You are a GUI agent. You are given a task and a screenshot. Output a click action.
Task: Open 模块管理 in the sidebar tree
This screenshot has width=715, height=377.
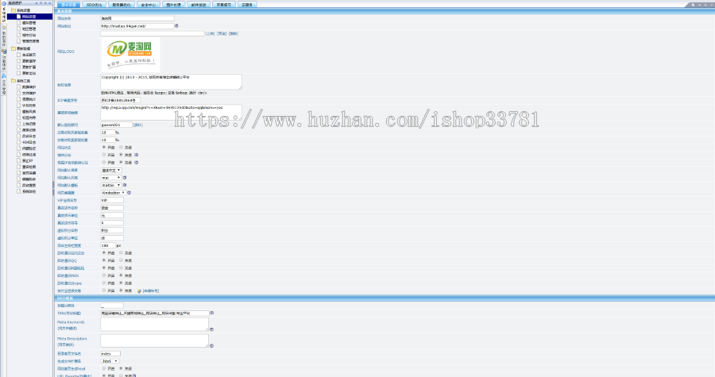pos(29,23)
